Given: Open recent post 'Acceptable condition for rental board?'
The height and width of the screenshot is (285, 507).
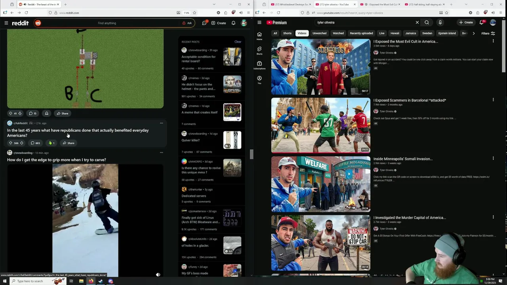Looking at the screenshot, I should [x=198, y=59].
